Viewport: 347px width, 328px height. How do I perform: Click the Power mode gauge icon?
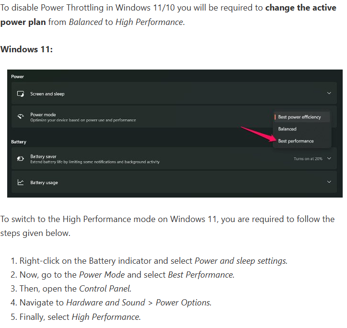coord(21,116)
